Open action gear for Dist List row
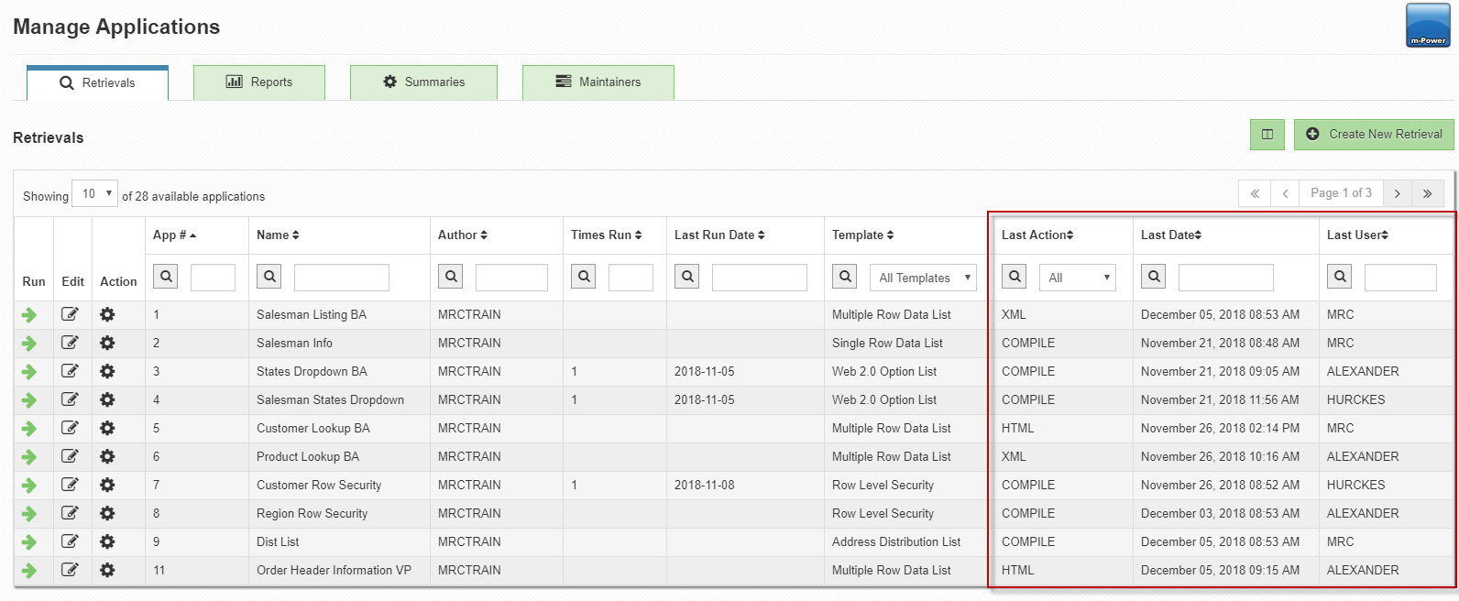Image resolution: width=1459 pixels, height=601 pixels. click(107, 542)
